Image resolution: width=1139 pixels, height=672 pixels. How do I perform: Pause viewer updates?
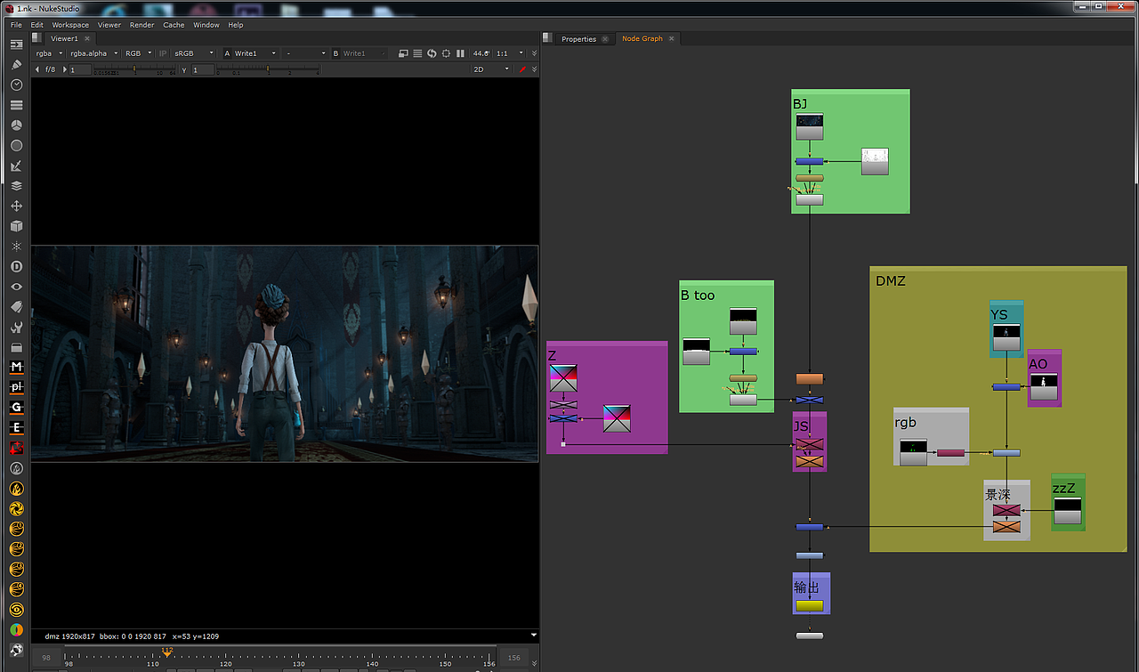click(x=460, y=53)
